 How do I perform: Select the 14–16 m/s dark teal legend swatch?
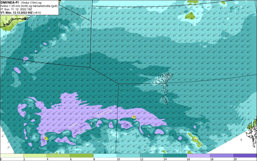[x=175, y=156]
